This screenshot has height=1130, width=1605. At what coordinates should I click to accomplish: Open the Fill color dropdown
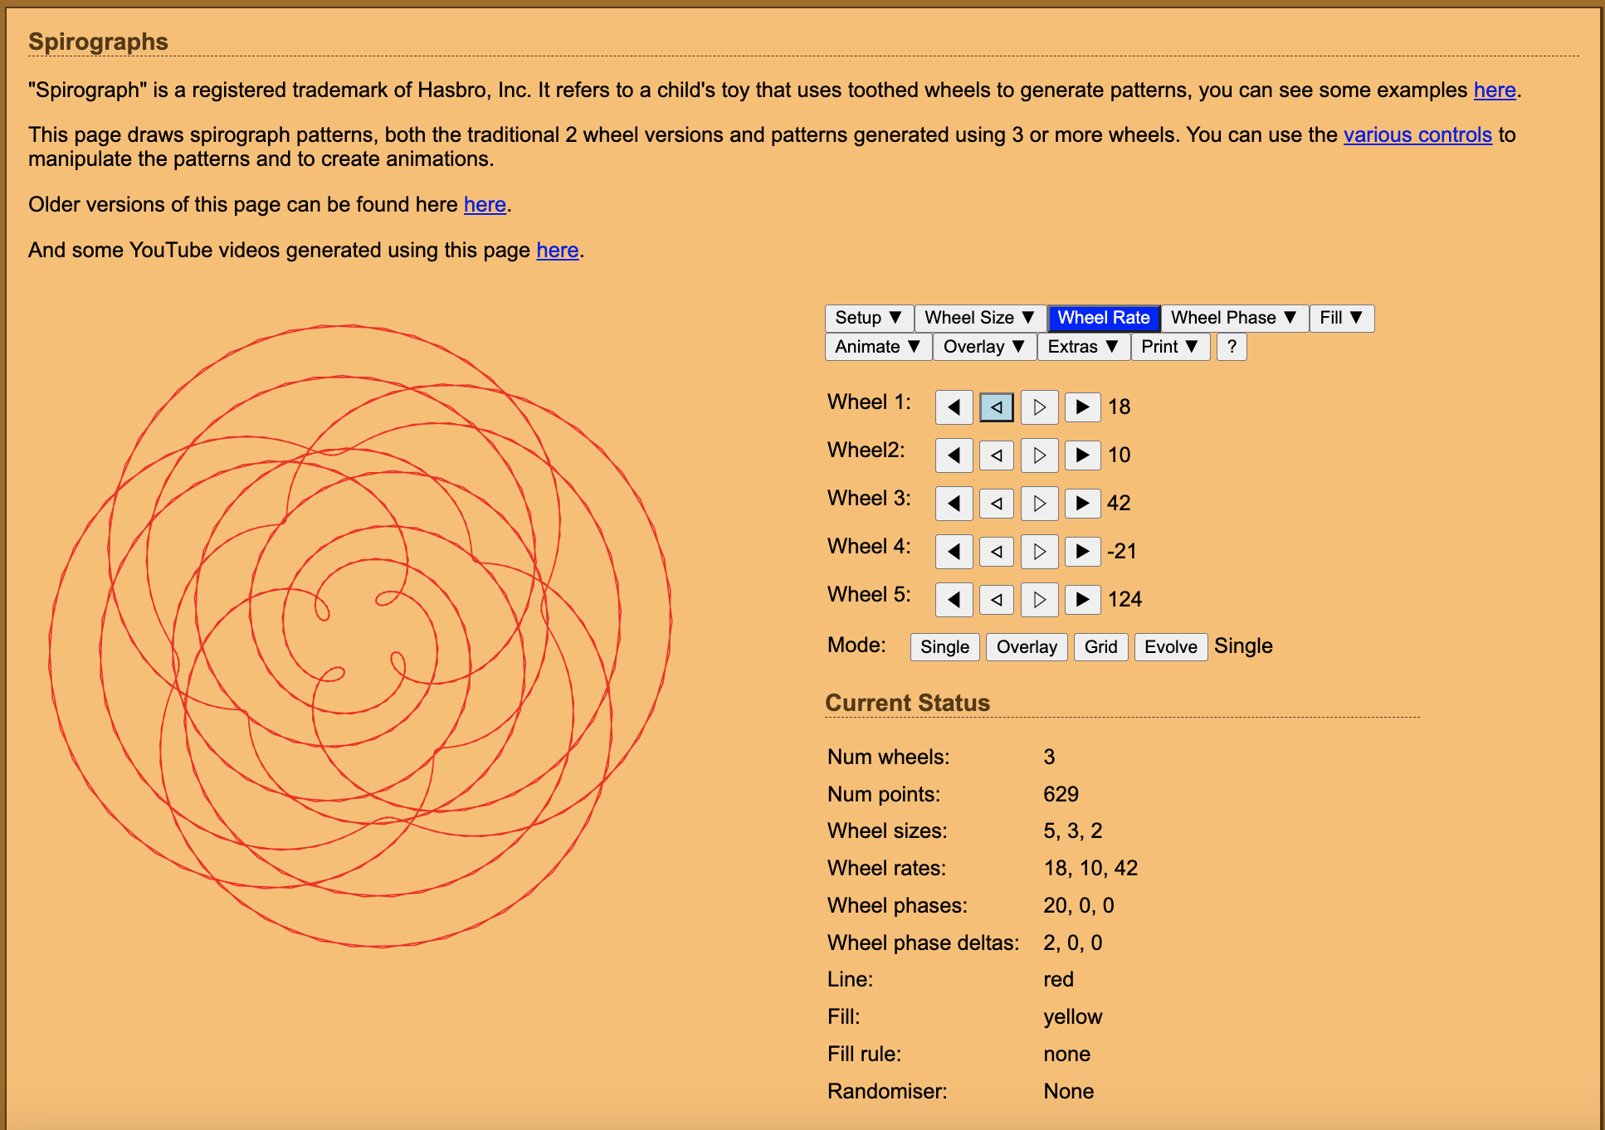tap(1341, 319)
